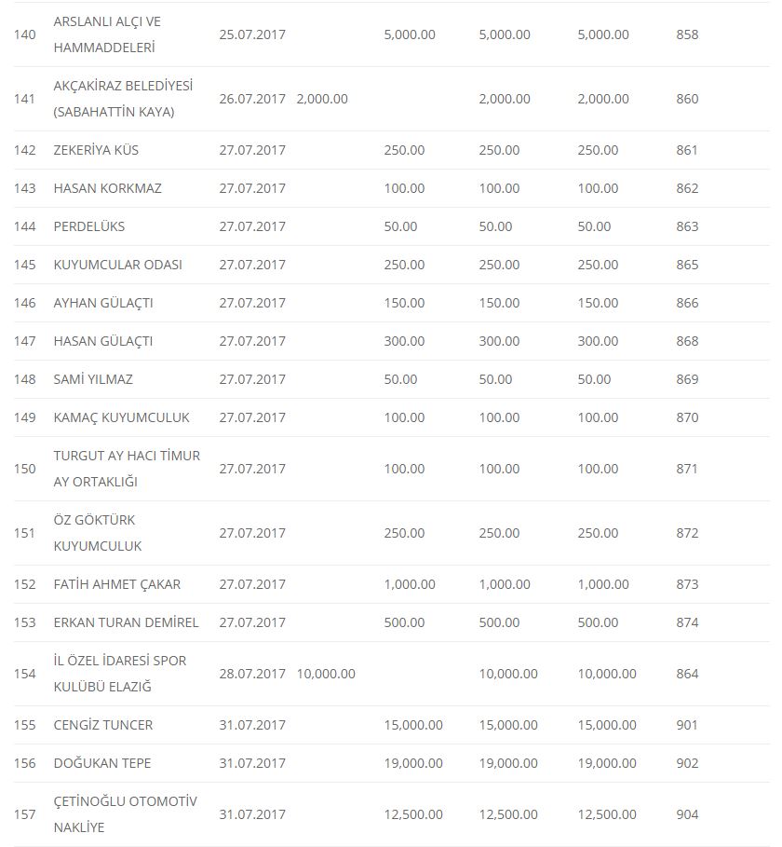Click the date 28.07.2017

coord(252,674)
